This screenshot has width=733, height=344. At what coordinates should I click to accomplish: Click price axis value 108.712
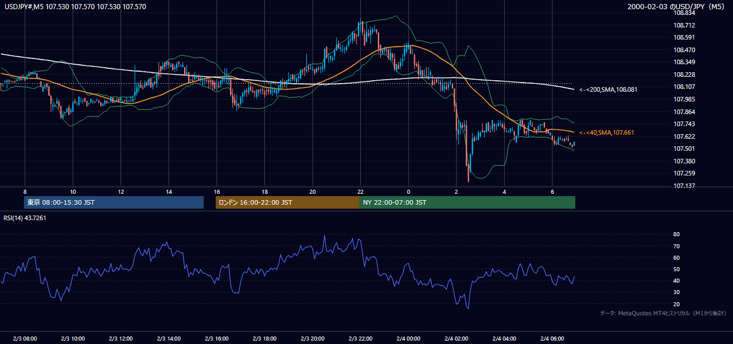[684, 25]
